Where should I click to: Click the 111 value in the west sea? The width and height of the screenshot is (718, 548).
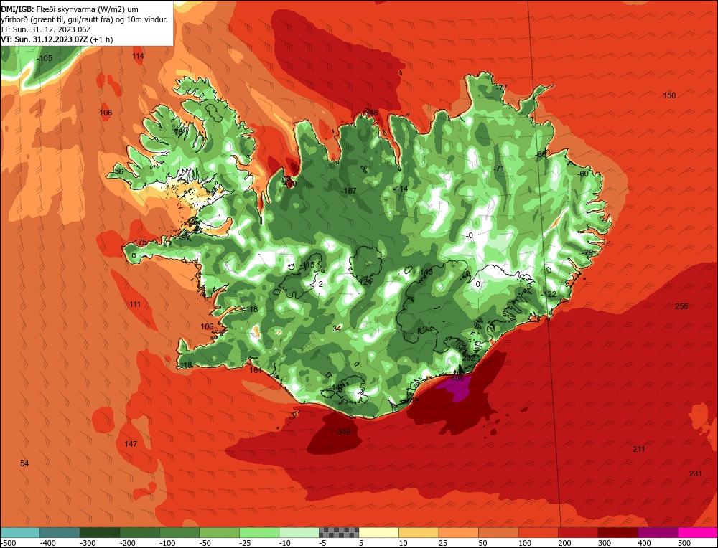(x=135, y=305)
